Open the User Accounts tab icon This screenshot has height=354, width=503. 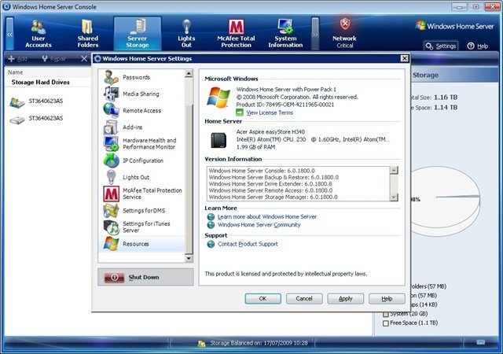coord(39,27)
